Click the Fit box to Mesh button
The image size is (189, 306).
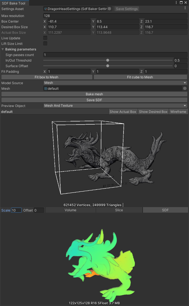coord(47,77)
